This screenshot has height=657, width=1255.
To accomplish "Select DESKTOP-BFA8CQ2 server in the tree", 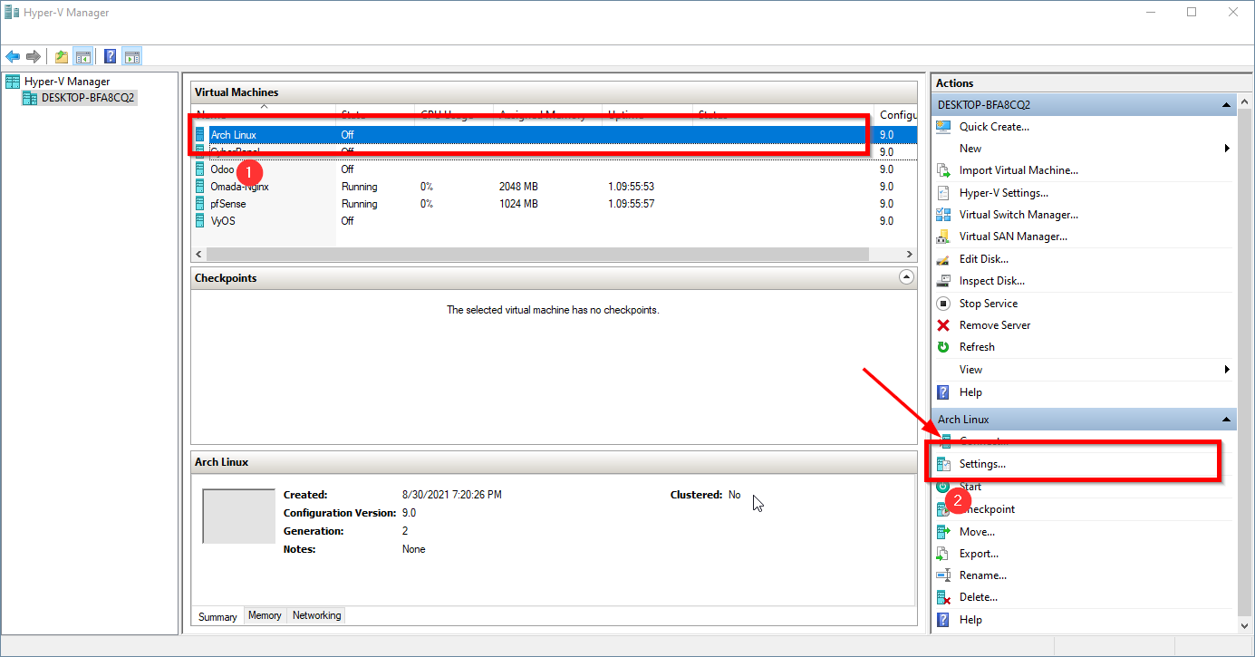I will pos(88,98).
